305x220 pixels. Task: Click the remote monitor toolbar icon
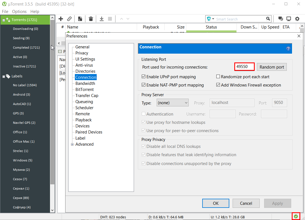coord(289,19)
